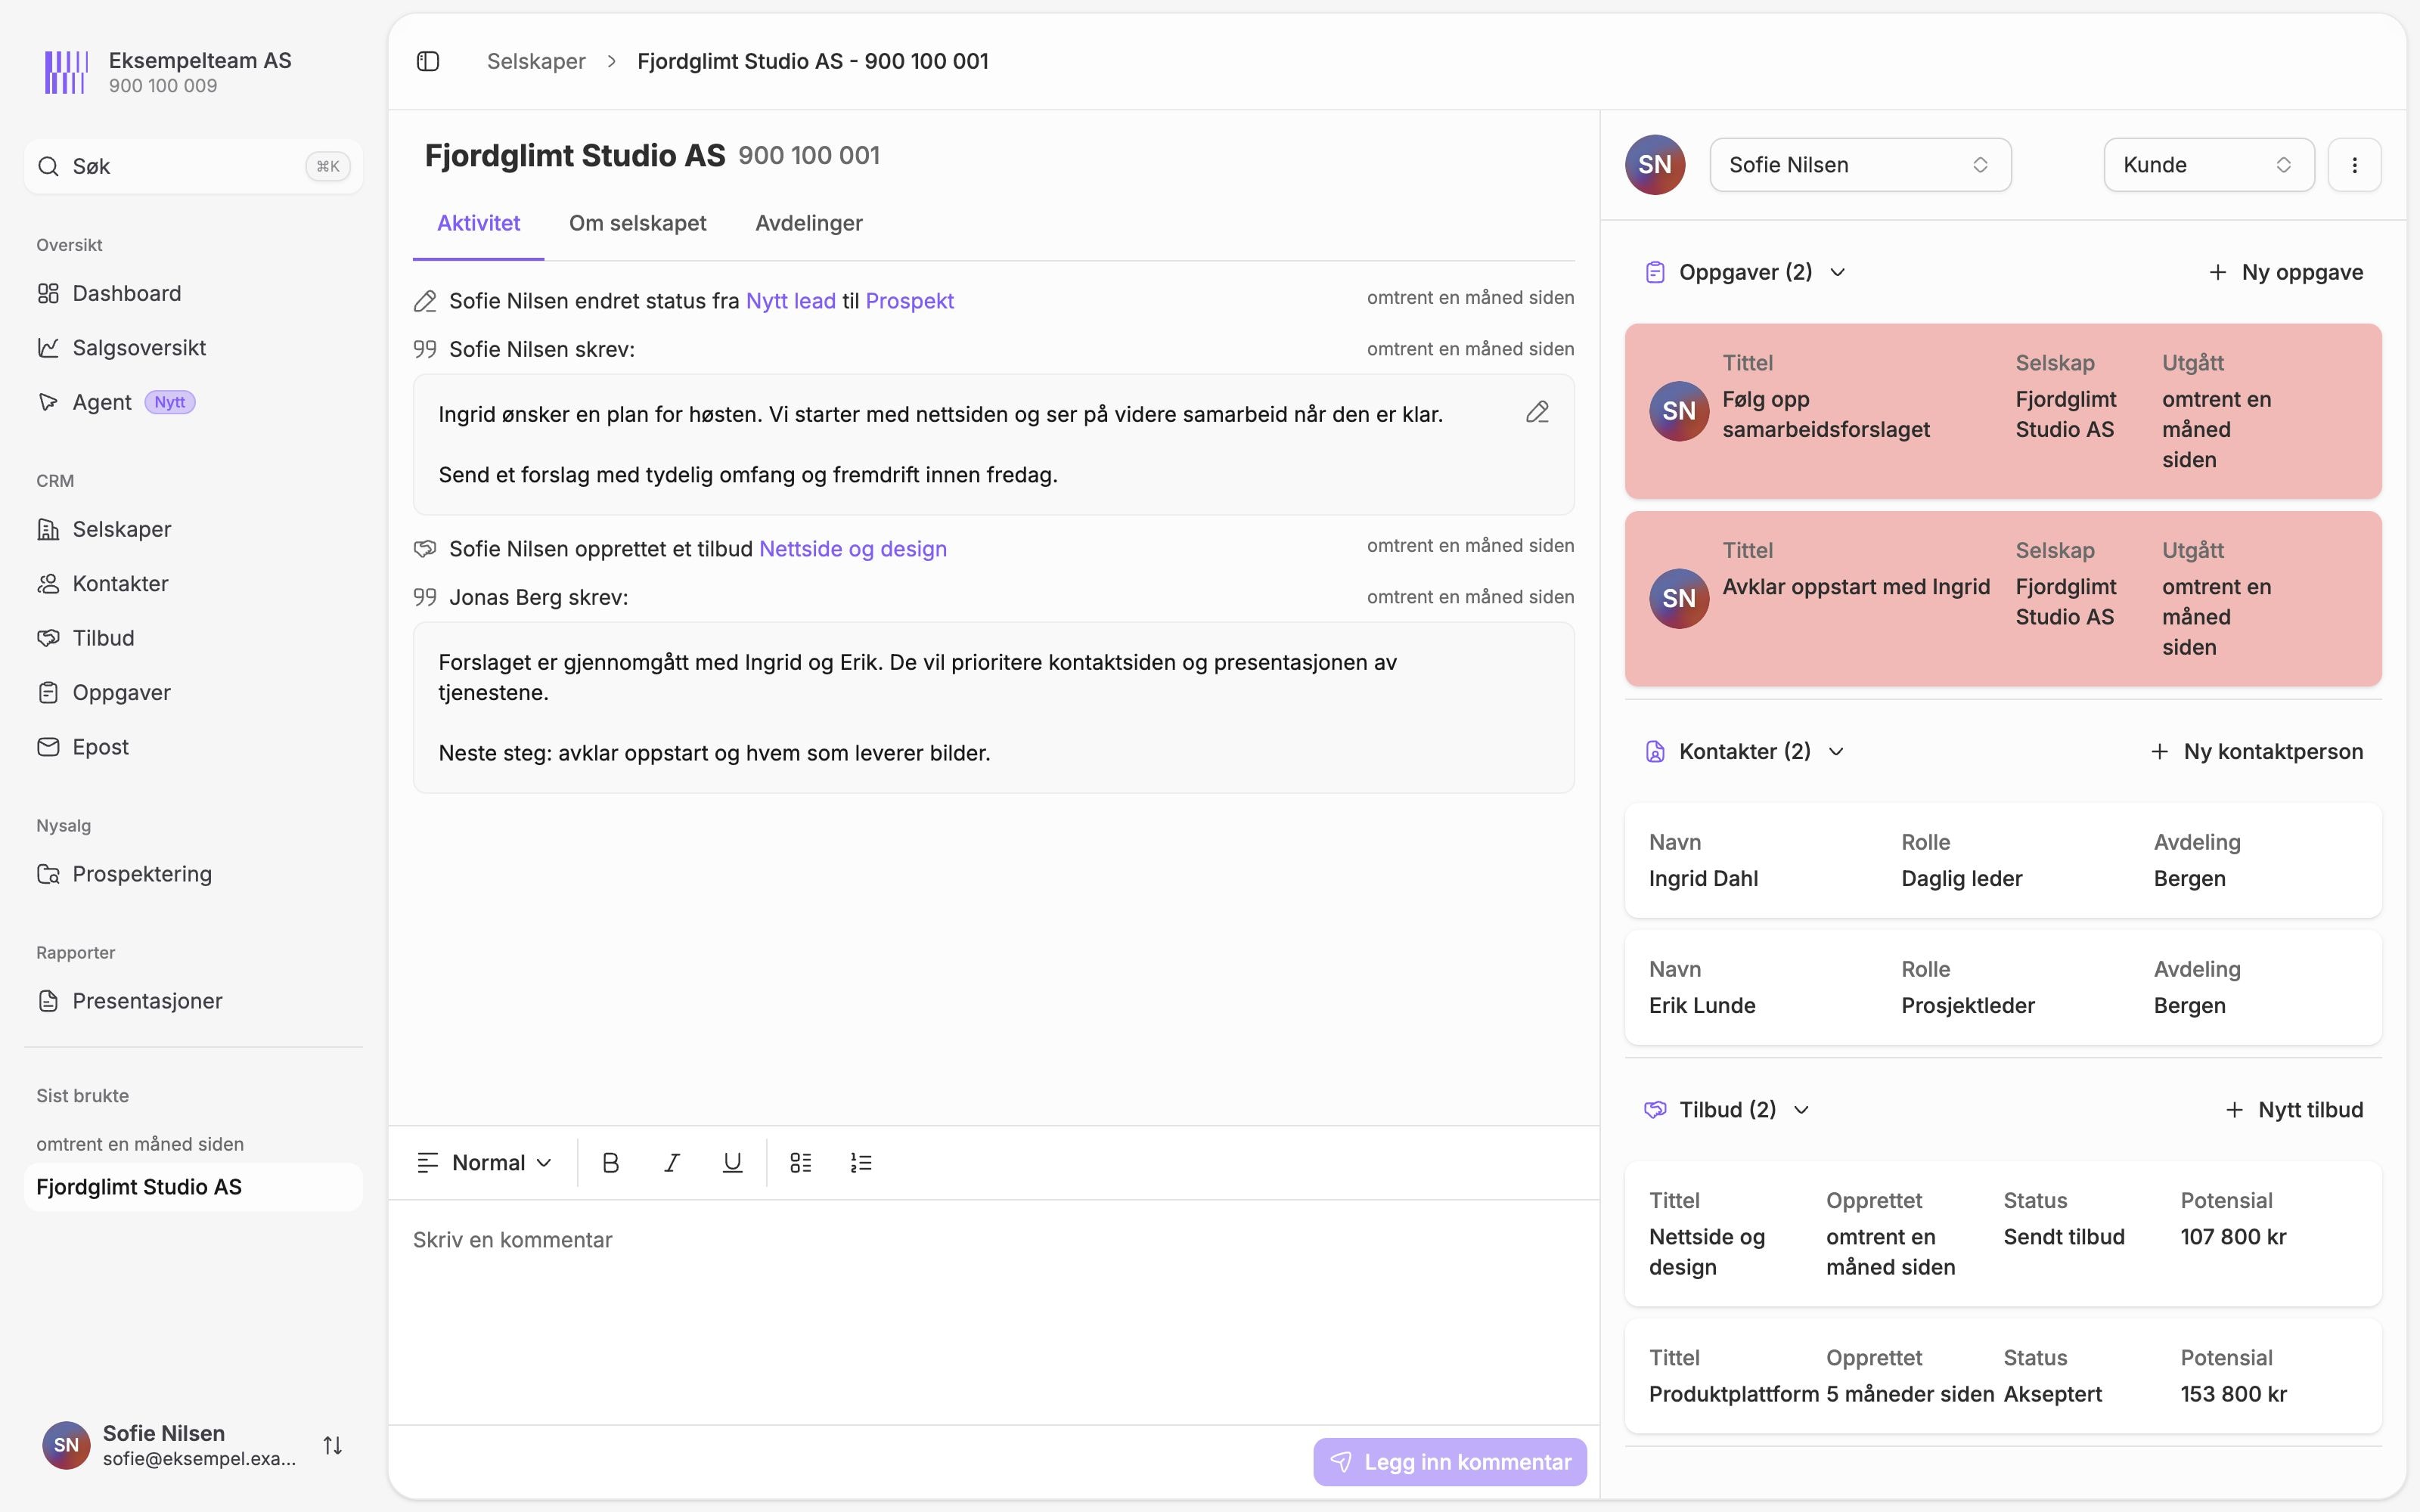Switch account using arrows by Sofie Nilsen
This screenshot has width=2420, height=1512.
coord(333,1445)
